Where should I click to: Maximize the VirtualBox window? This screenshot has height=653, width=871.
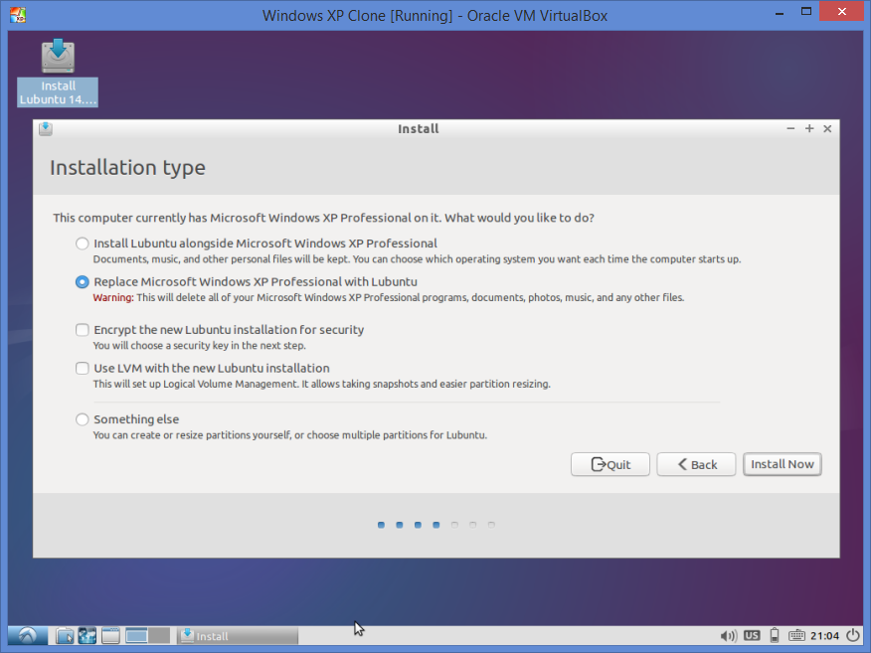(806, 12)
